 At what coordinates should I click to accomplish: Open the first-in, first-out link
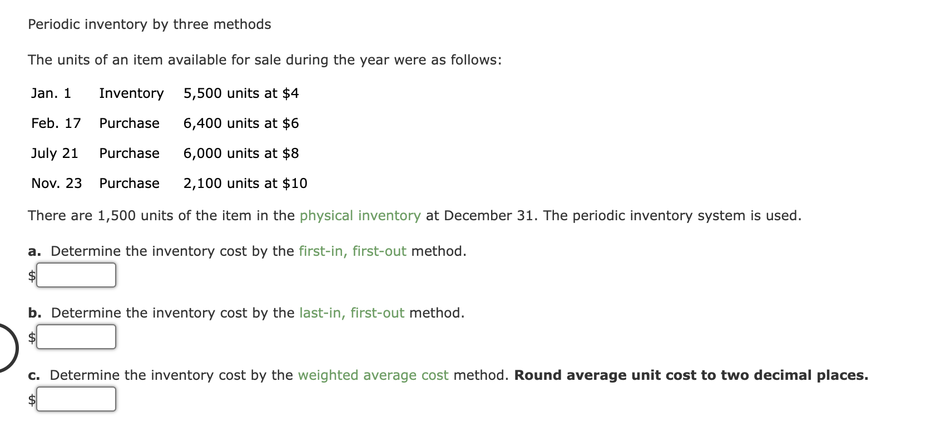click(351, 251)
